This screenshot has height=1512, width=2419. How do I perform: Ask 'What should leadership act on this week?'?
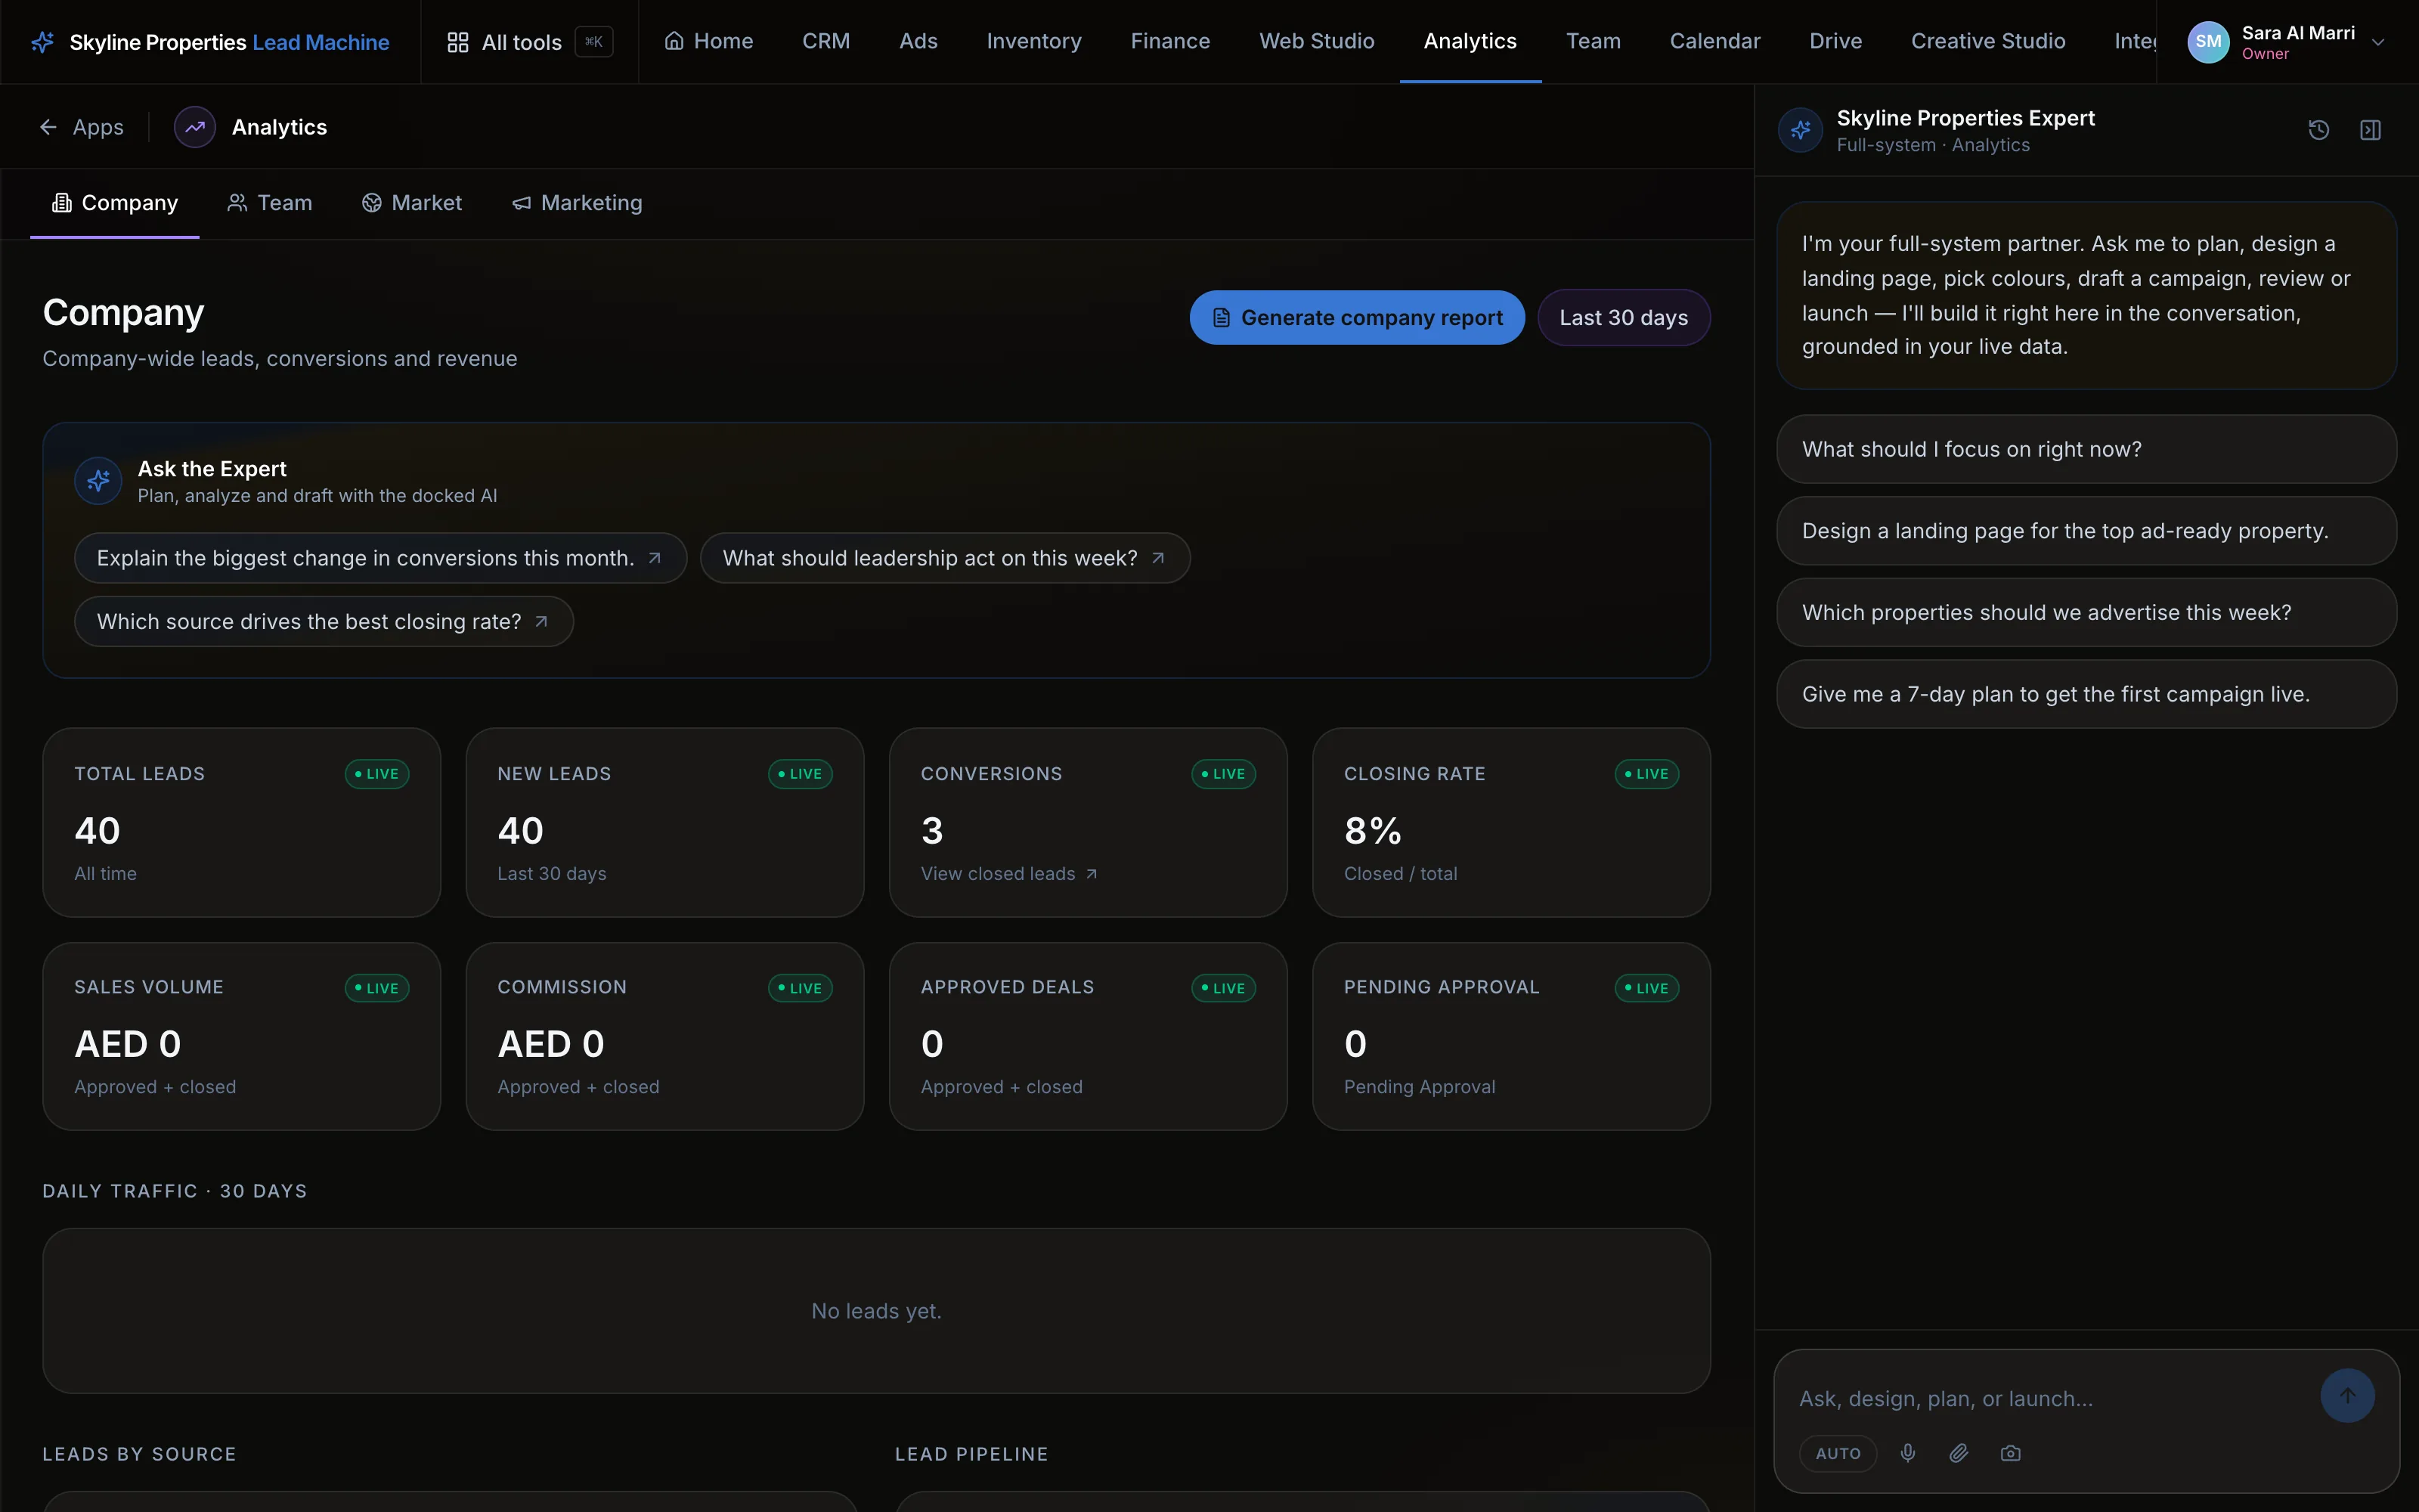[x=945, y=558]
